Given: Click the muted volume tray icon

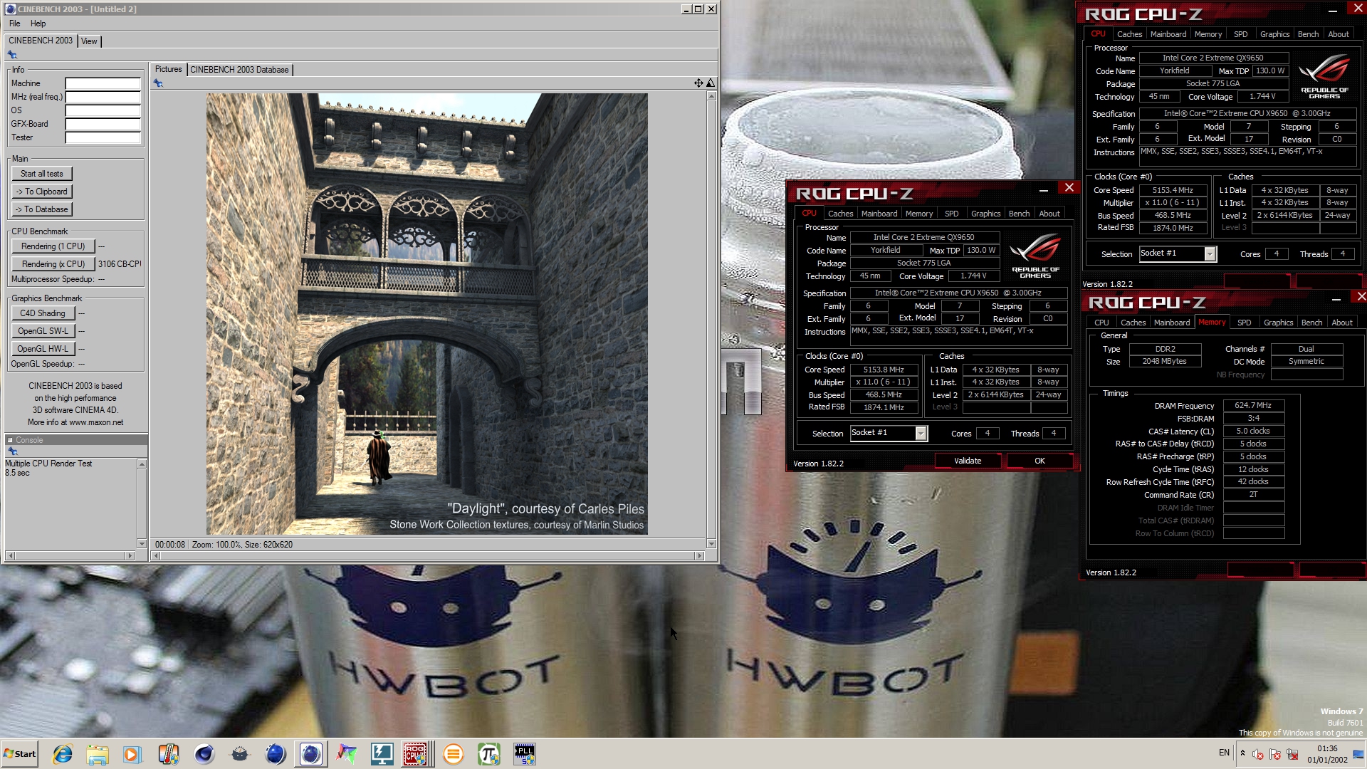Looking at the screenshot, I should click(x=1258, y=754).
